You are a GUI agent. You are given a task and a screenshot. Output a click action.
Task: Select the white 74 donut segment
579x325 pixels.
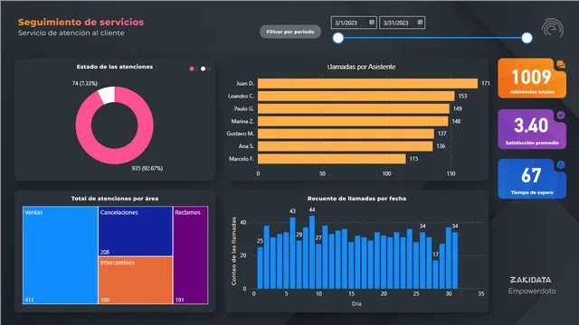107,94
